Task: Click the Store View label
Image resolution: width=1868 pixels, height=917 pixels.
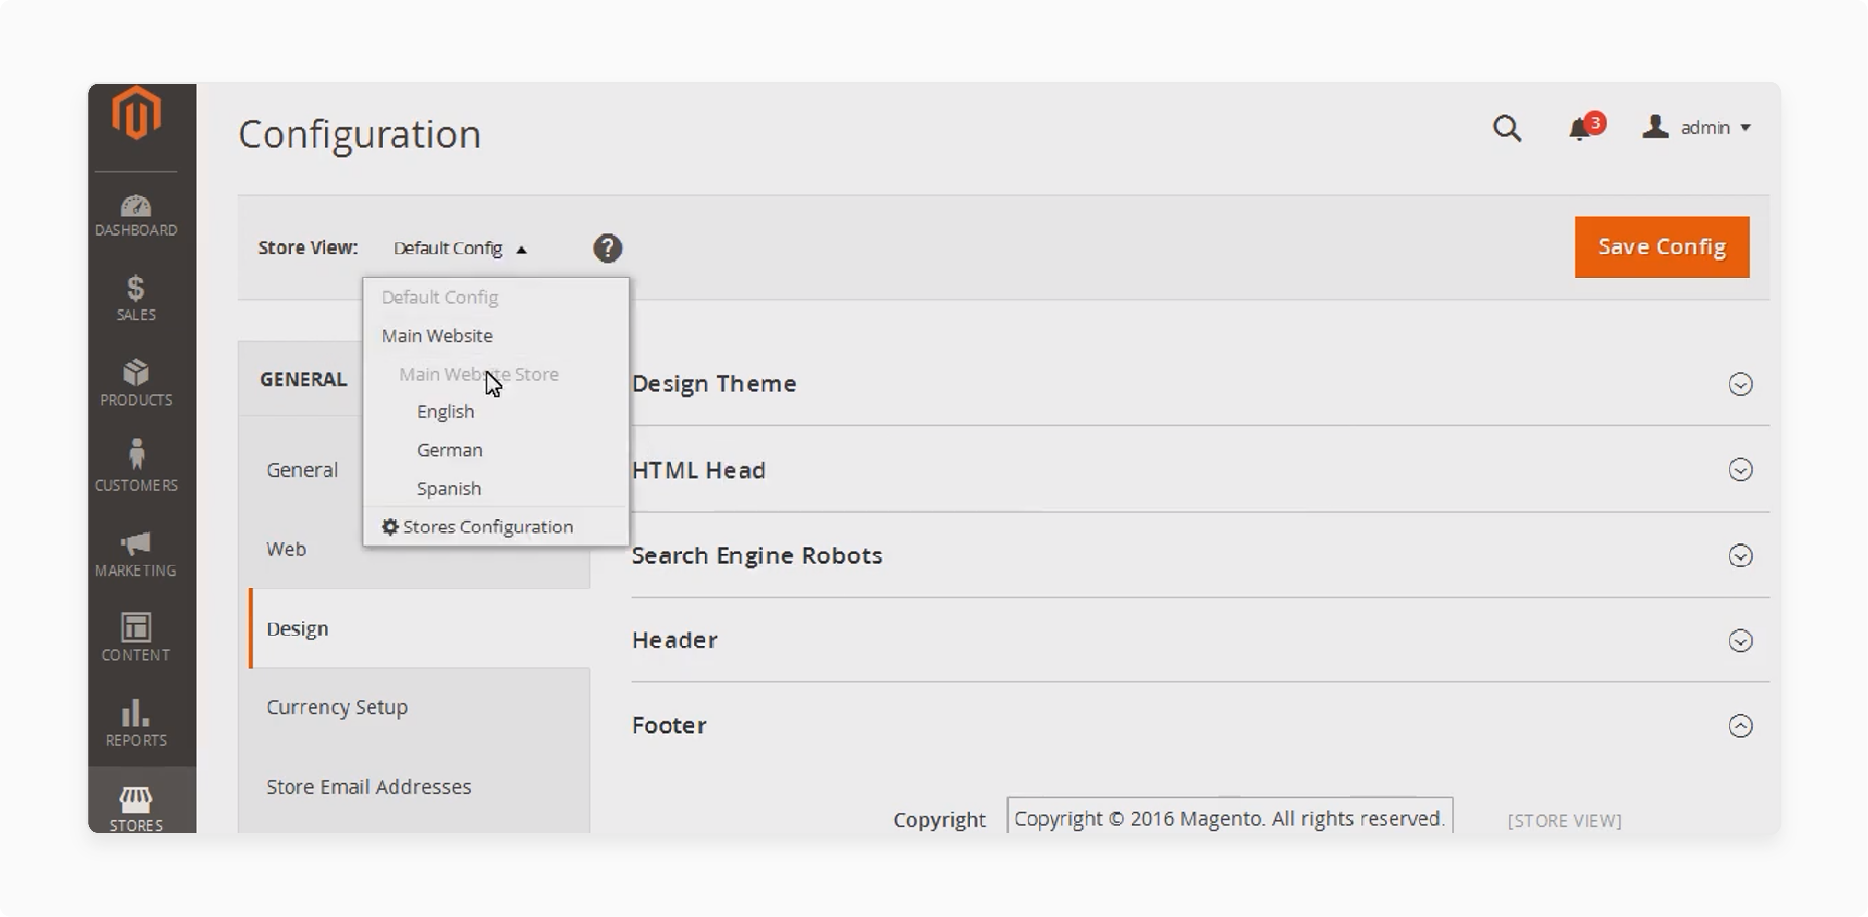Action: 308,247
